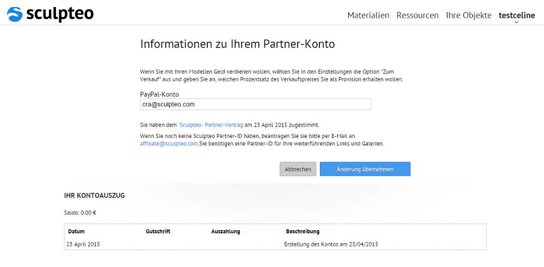This screenshot has width=544, height=267.
Task: Click Änderung übernehmen button
Action: [x=365, y=169]
